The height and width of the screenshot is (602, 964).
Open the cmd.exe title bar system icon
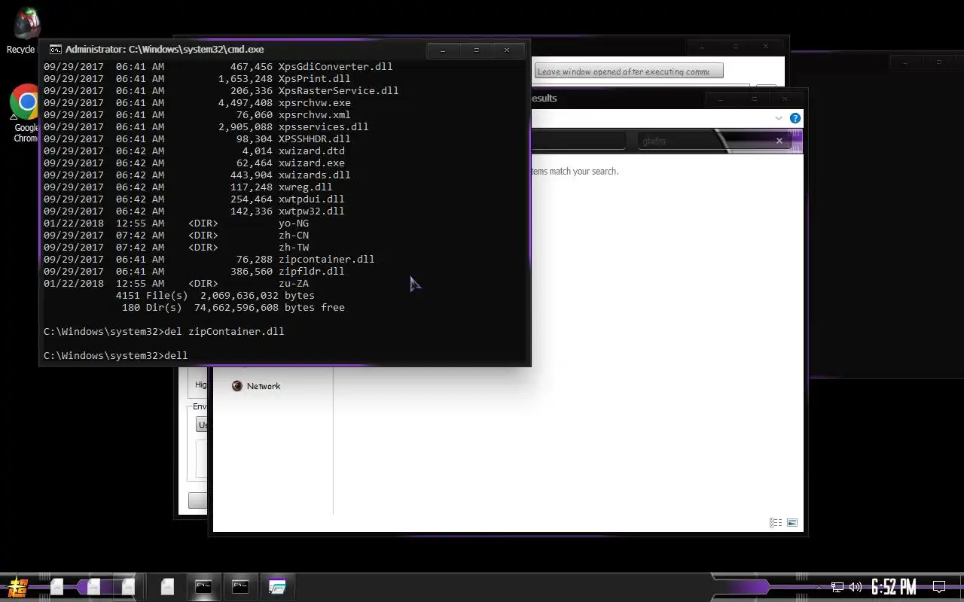(x=56, y=50)
